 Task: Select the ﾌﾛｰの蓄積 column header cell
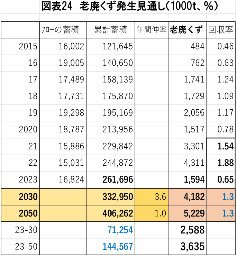(63, 30)
